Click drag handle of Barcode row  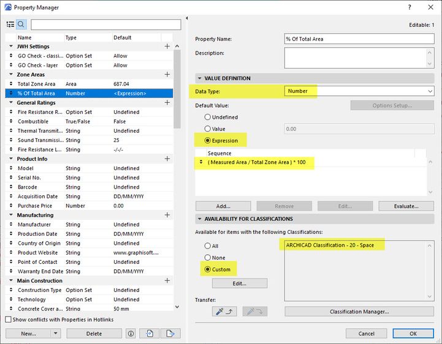click(x=11, y=187)
